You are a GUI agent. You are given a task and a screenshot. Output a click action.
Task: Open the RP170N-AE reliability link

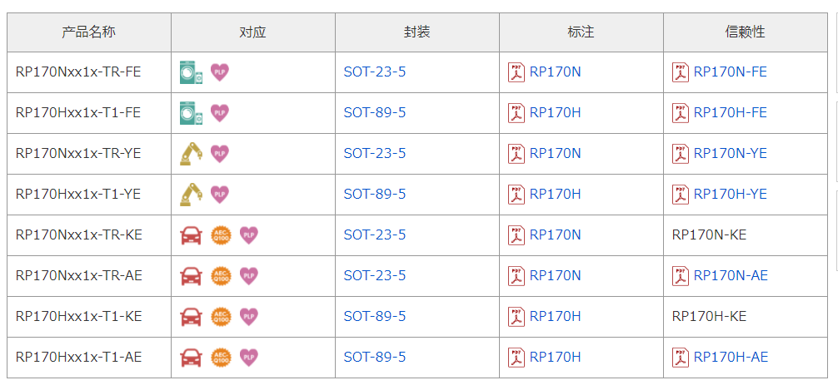731,276
